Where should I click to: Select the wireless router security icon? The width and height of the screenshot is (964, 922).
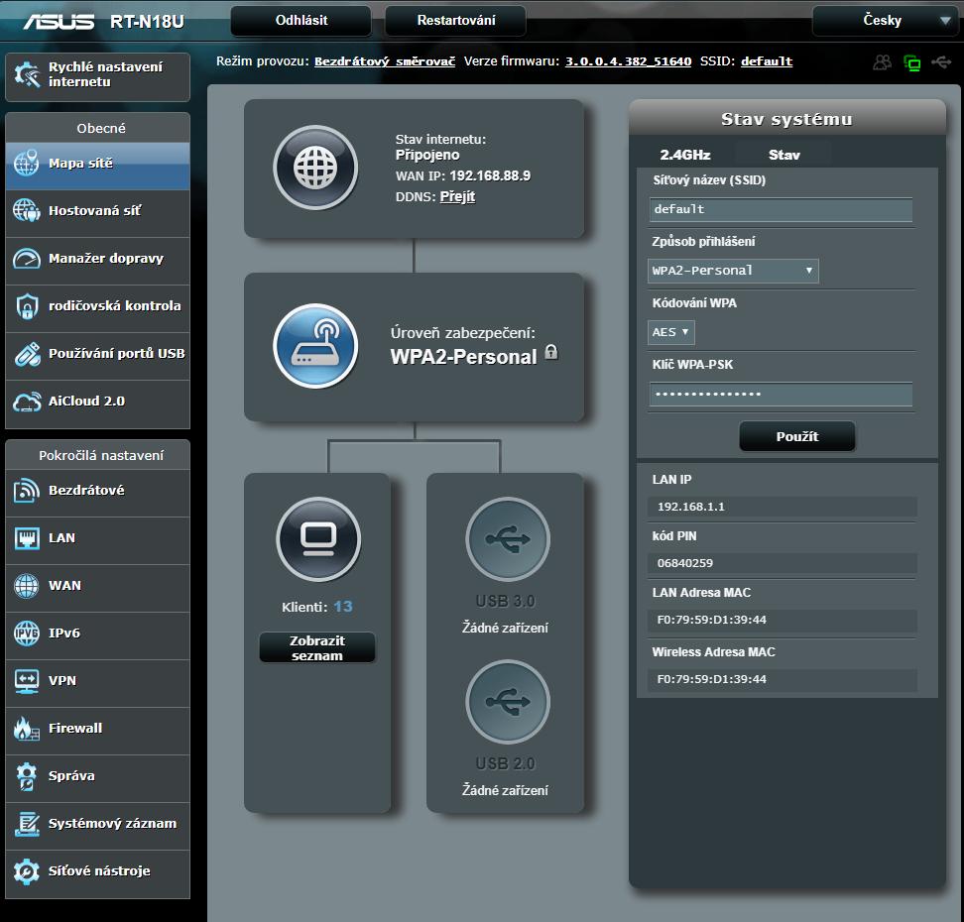315,346
